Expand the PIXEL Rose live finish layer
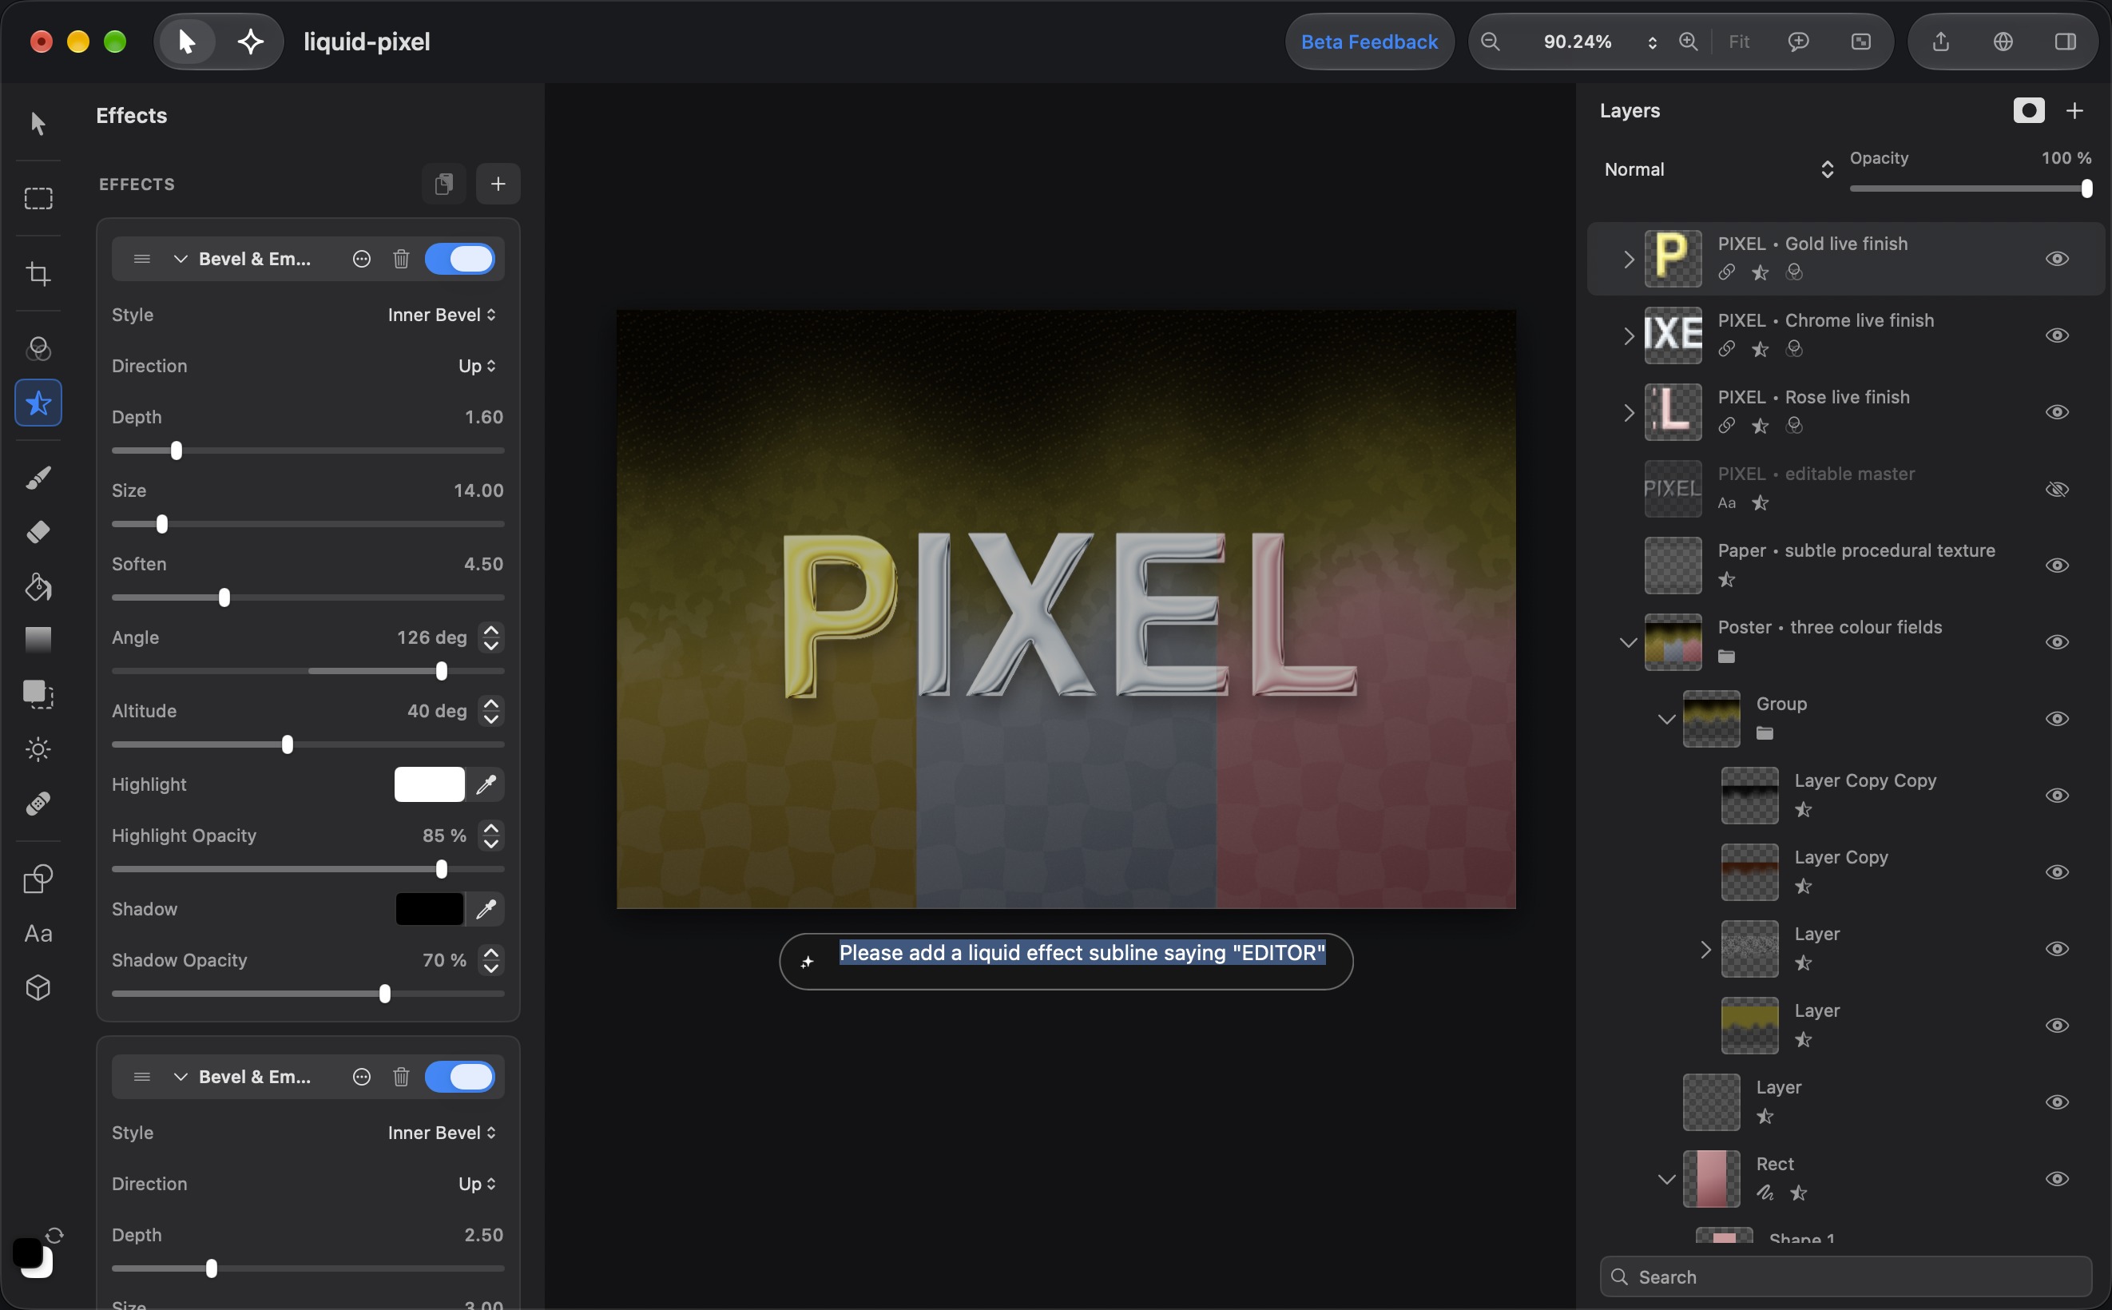This screenshot has height=1310, width=2112. tap(1628, 412)
